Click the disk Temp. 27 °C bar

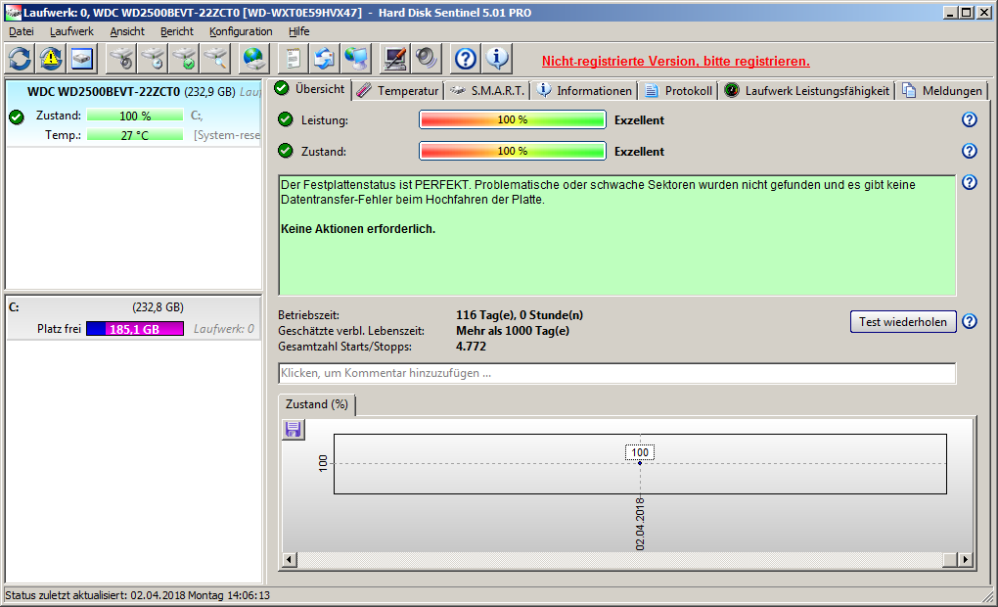click(135, 135)
